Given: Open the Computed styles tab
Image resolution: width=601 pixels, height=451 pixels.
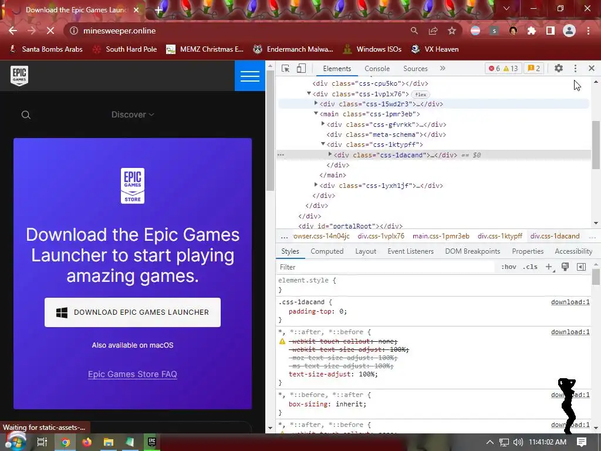Looking at the screenshot, I should click(327, 251).
